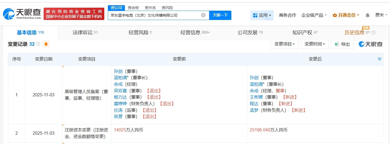Click the 变更前 column header

pyautogui.click(x=179, y=59)
